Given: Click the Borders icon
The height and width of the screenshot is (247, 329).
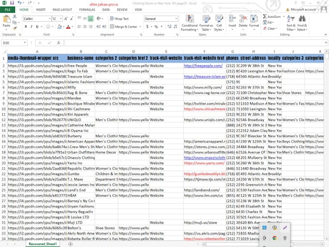Looking at the screenshot, I should [x=48, y=27].
